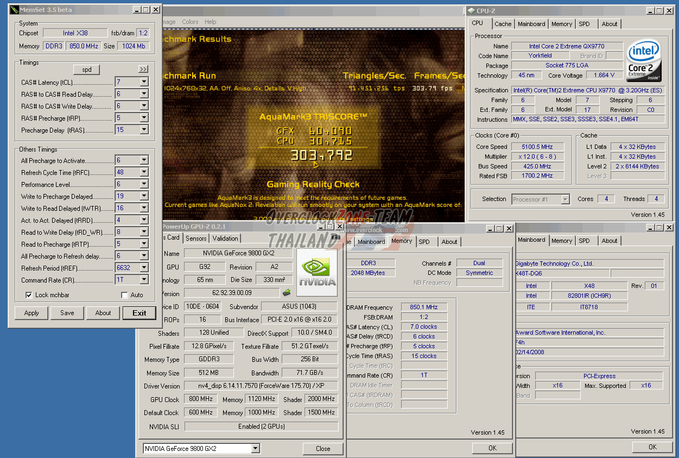This screenshot has width=679, height=458.
Task: Click the GPU-Z screenshot camera icon
Action: (336, 236)
